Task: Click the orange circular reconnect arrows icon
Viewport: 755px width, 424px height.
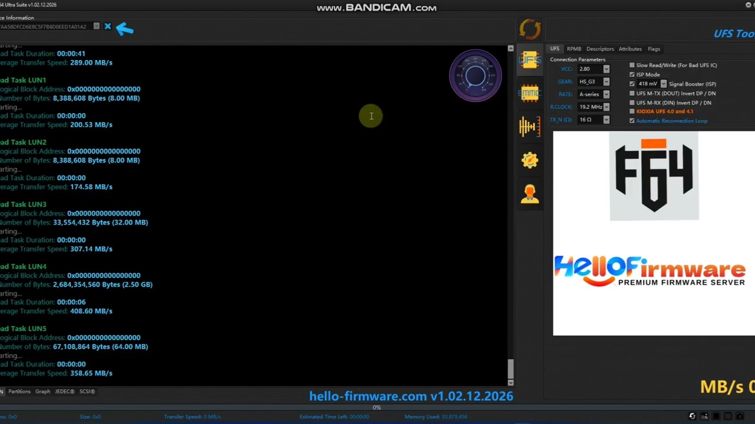Action: click(x=530, y=29)
